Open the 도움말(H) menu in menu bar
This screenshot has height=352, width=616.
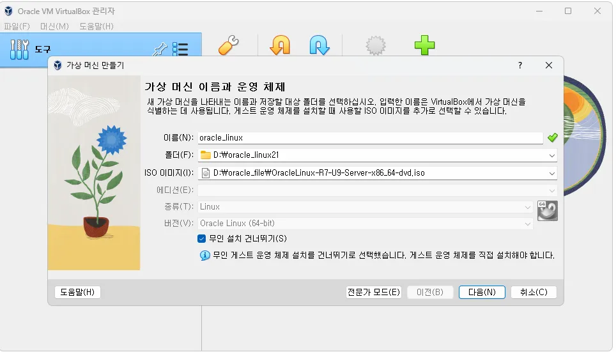96,26
